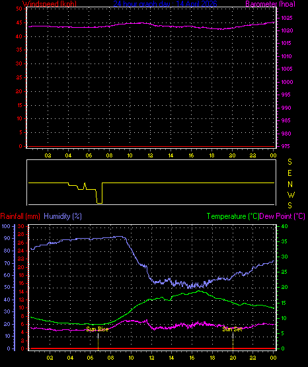This screenshot has width=308, height=367.
Task: Click the 'N' wind direction label
Action: click(290, 184)
